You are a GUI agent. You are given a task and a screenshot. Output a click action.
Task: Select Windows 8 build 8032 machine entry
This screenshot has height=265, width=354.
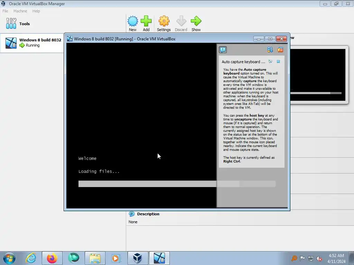click(31, 43)
